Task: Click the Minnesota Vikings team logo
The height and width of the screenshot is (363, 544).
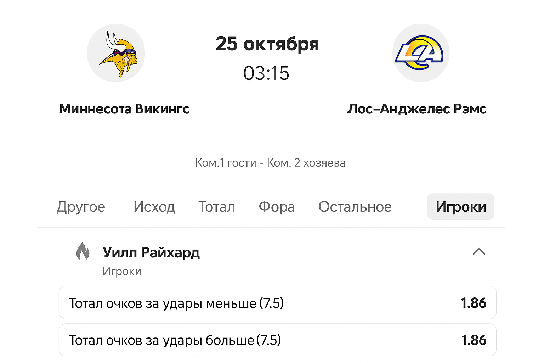Action: [116, 53]
